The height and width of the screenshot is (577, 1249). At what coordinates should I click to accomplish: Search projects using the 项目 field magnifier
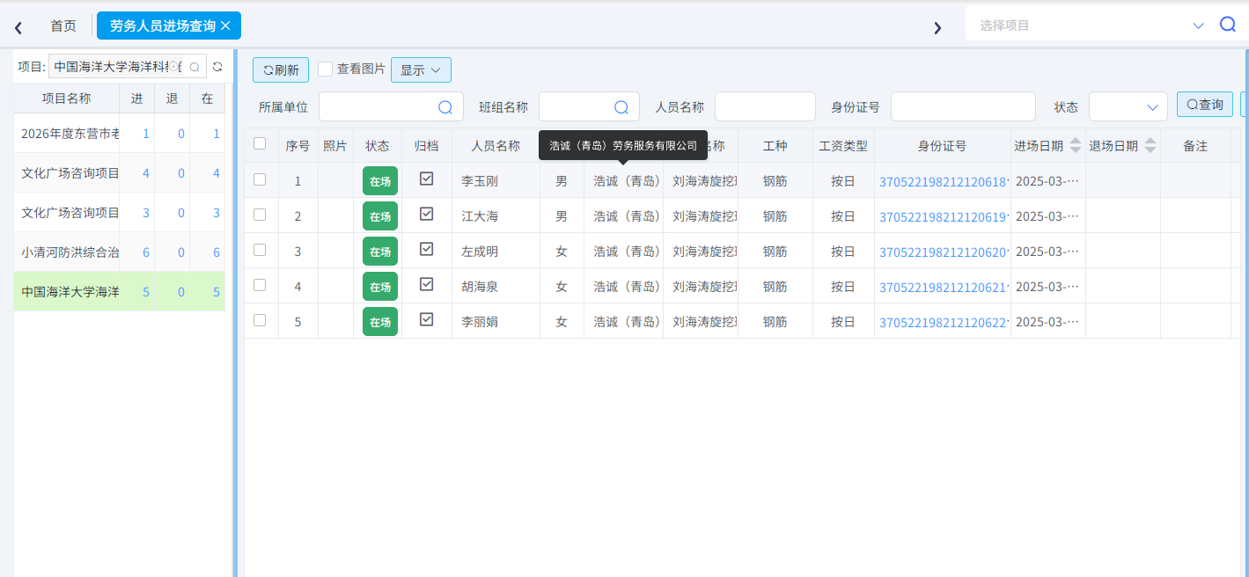[x=195, y=67]
